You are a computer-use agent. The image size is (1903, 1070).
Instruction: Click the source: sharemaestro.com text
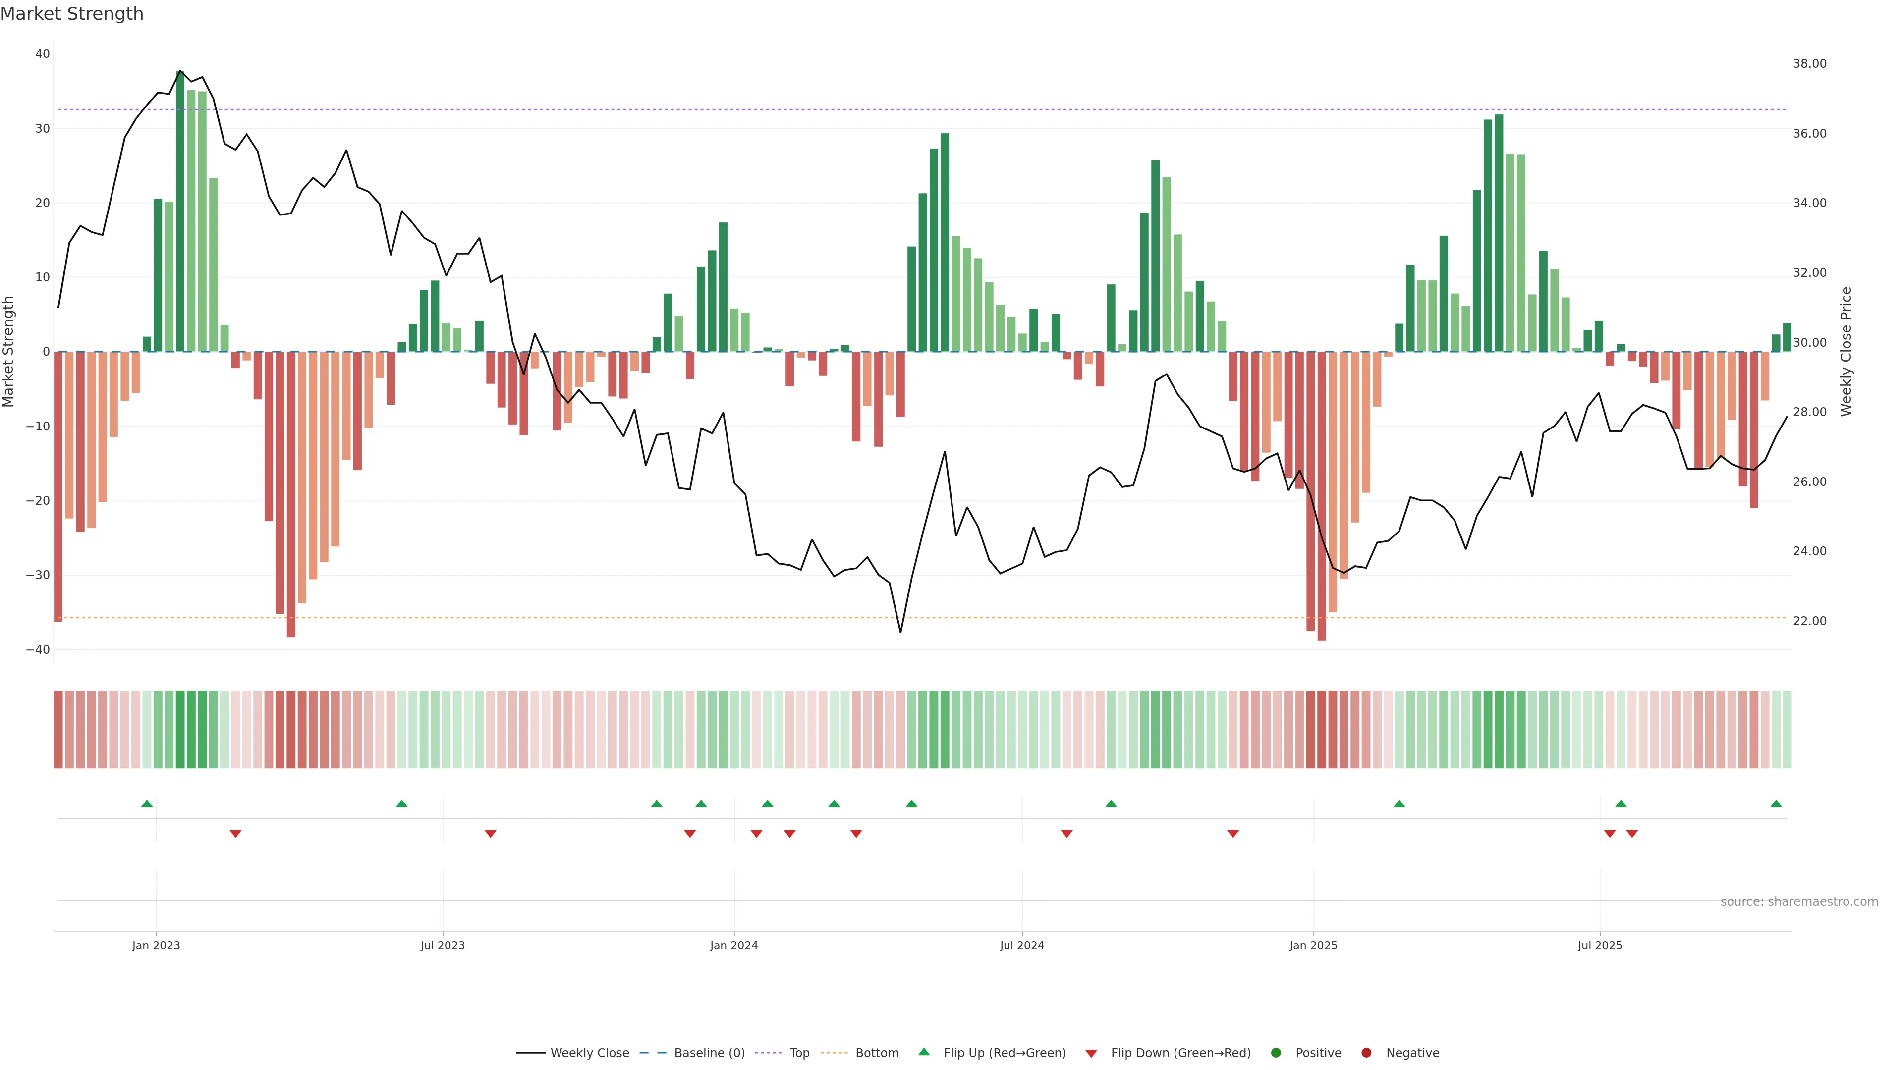pyautogui.click(x=1799, y=901)
